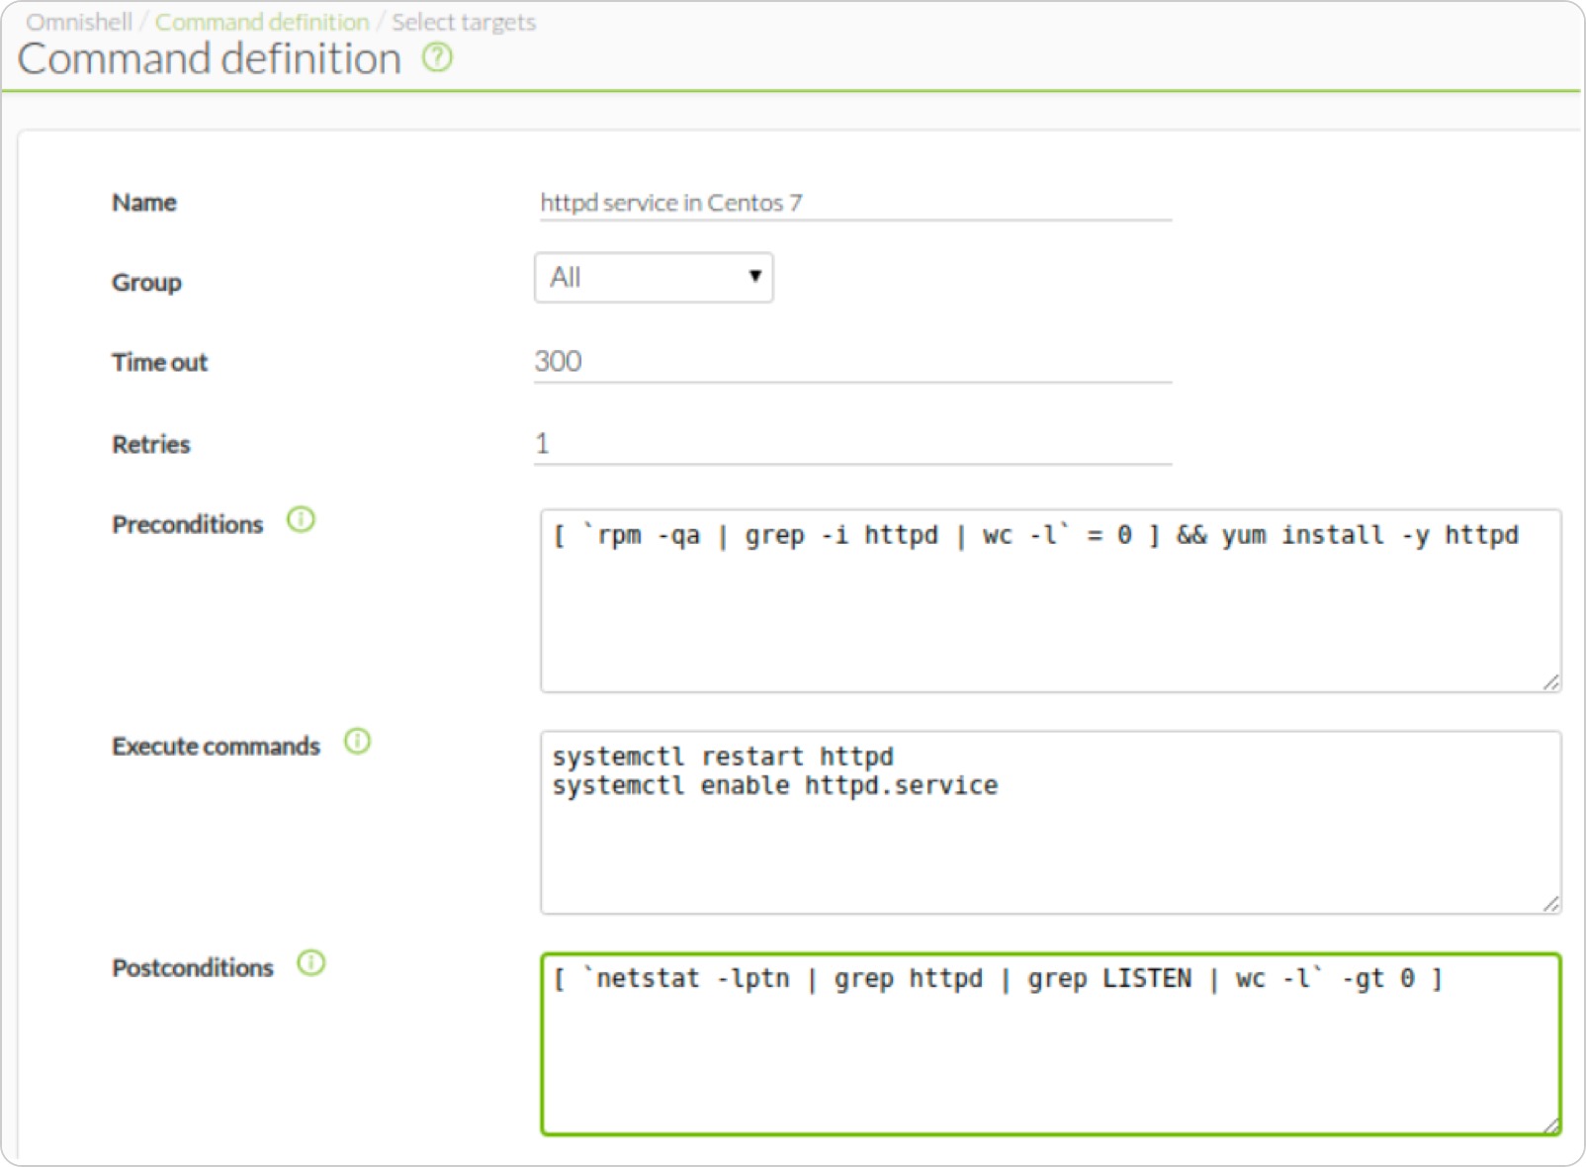Click the Retries field showing 1

pyautogui.click(x=852, y=444)
